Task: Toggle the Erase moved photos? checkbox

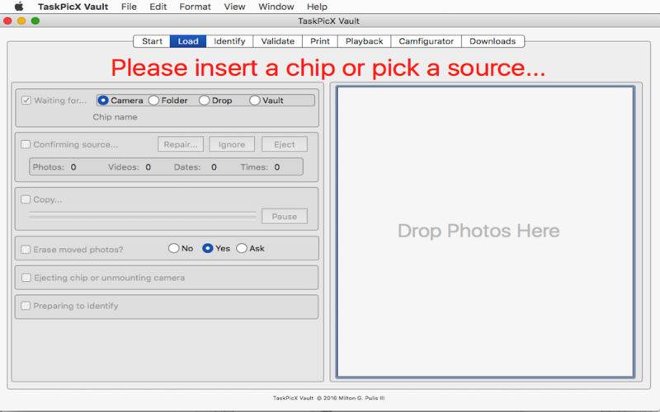Action: [x=26, y=250]
